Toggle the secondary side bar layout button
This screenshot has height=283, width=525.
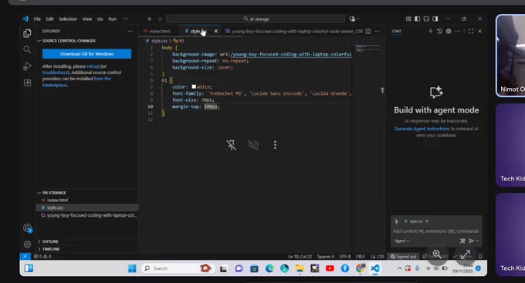[x=435, y=19]
